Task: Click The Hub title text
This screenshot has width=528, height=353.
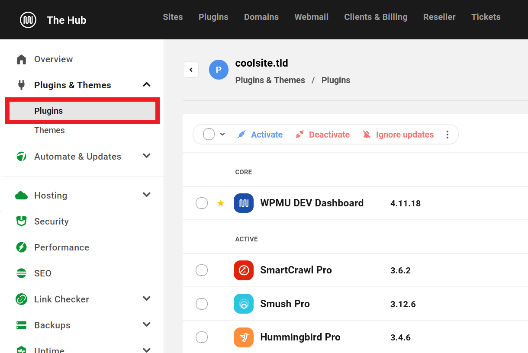Action: click(66, 20)
